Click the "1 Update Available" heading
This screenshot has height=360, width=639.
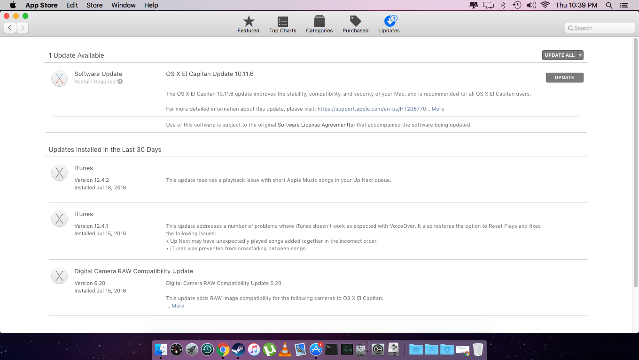coord(76,55)
